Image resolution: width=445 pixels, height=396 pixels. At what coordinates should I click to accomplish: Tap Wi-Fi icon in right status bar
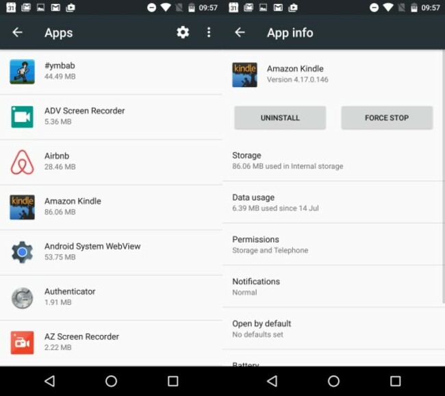tap(388, 8)
